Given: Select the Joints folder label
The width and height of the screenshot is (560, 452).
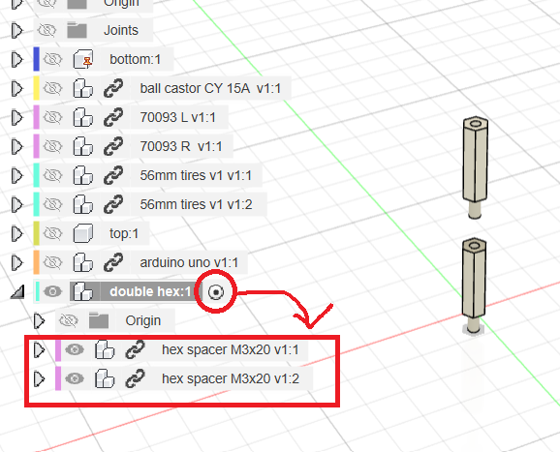Looking at the screenshot, I should coord(121,30).
